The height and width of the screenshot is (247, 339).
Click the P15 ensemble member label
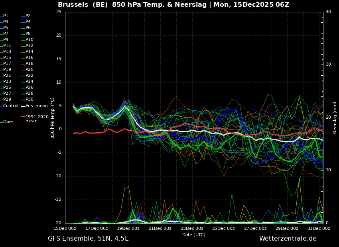[7, 57]
